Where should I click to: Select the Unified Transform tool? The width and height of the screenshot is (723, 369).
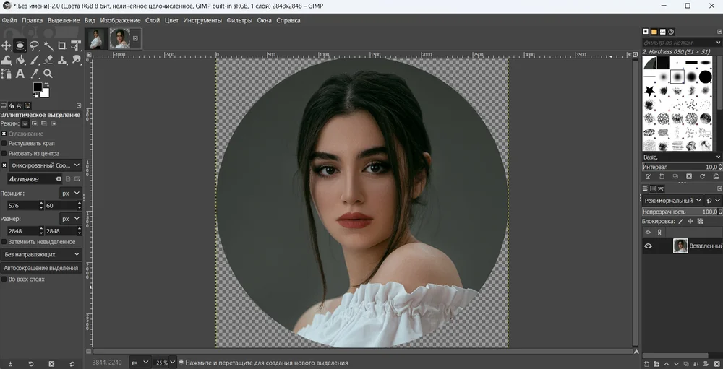coord(76,45)
